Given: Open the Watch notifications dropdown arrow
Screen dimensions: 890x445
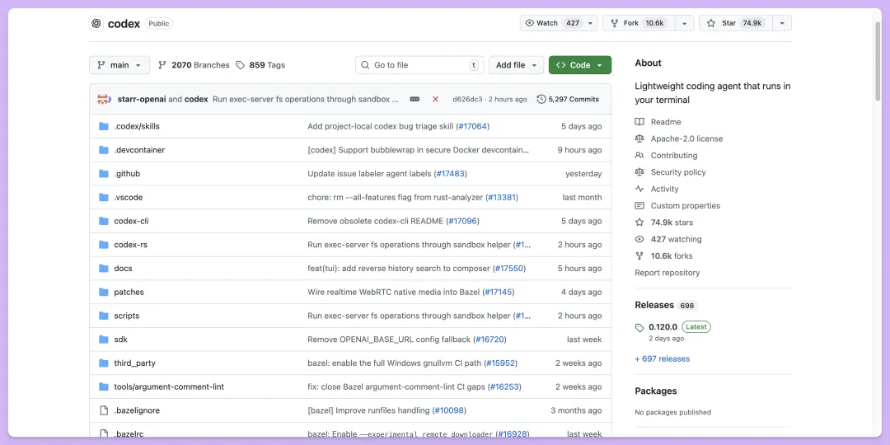Looking at the screenshot, I should (x=590, y=23).
